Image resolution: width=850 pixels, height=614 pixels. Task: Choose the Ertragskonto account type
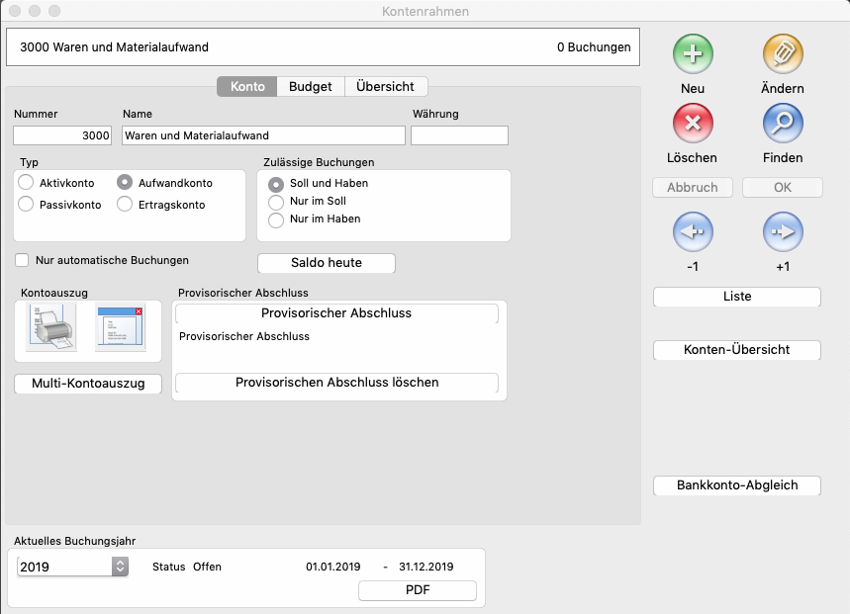(x=125, y=205)
